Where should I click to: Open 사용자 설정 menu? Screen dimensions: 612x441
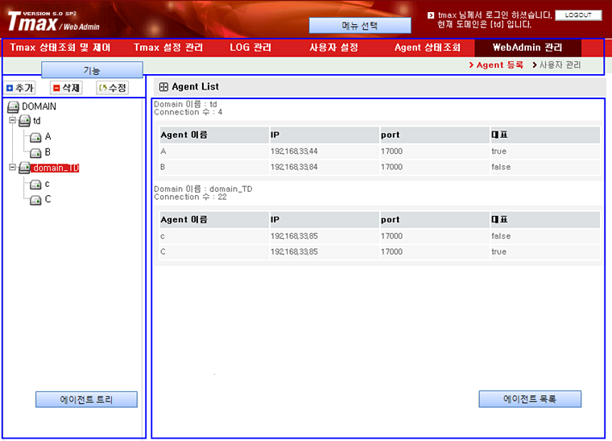click(x=333, y=48)
